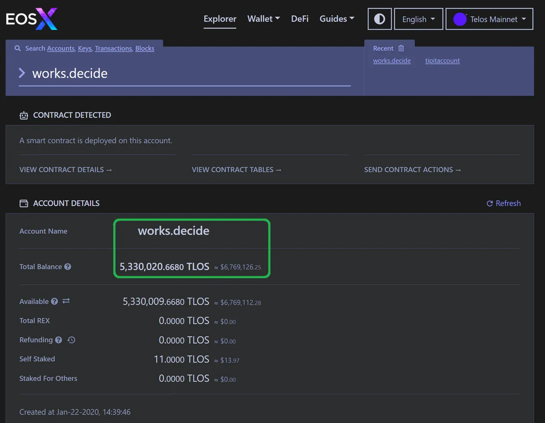
Task: Click the Staked For Others label
Action: click(x=48, y=378)
